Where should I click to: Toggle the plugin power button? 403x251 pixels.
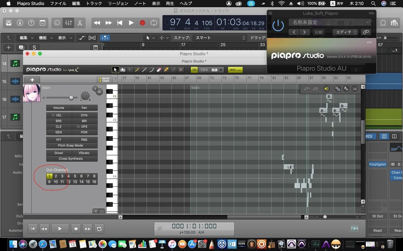278,25
